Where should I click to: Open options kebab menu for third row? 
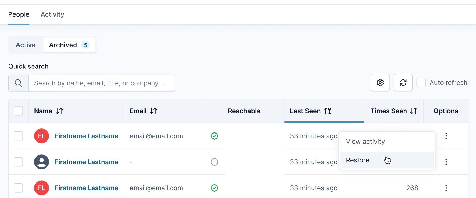[446, 188]
